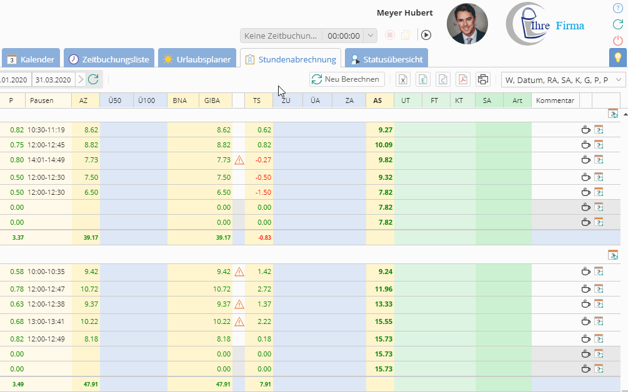Click warning triangle in the -0.27 row
Viewport: 628px width, 392px height.
pos(239,160)
